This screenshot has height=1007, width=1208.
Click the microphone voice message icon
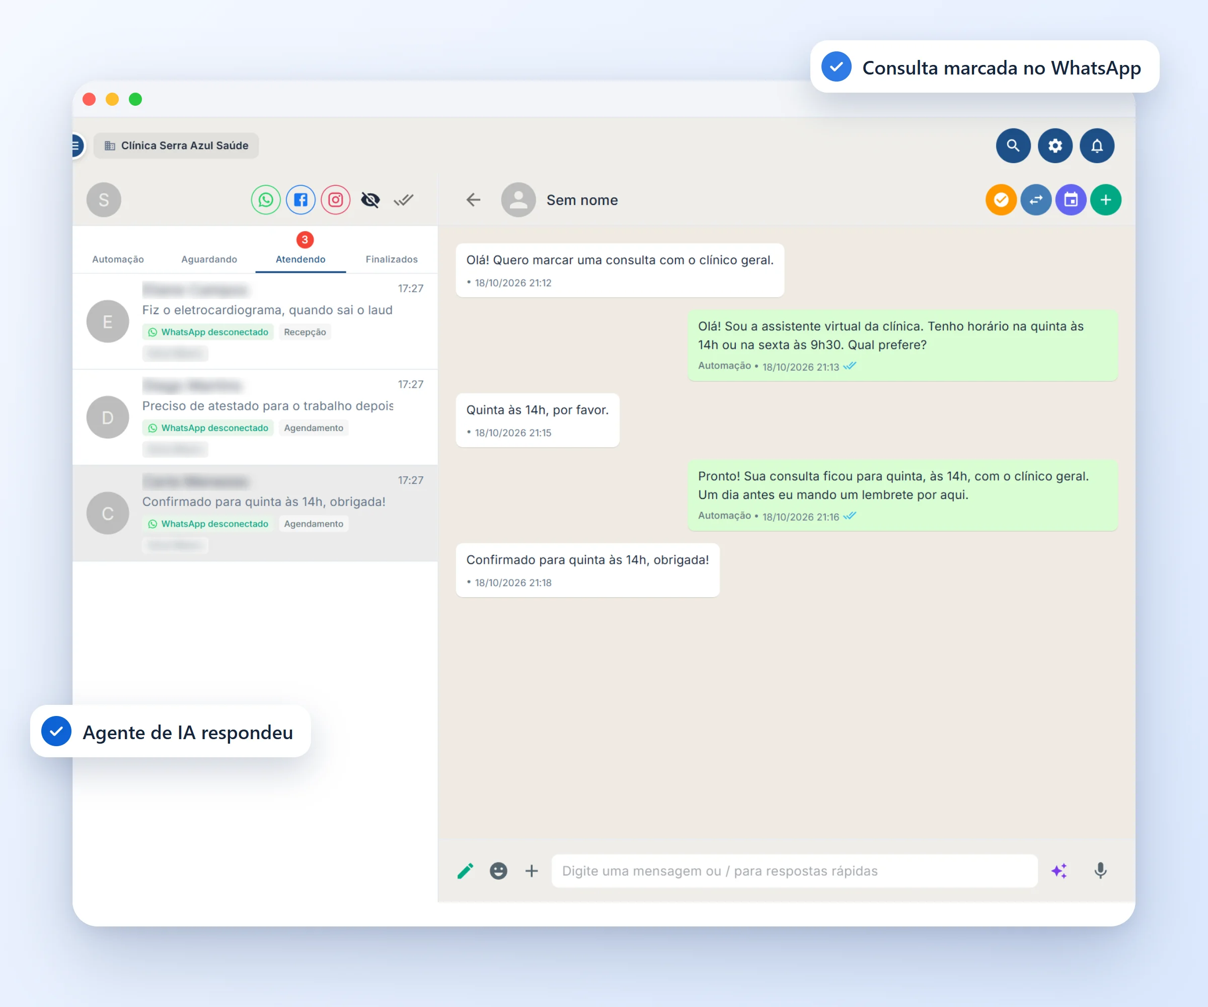click(x=1100, y=871)
